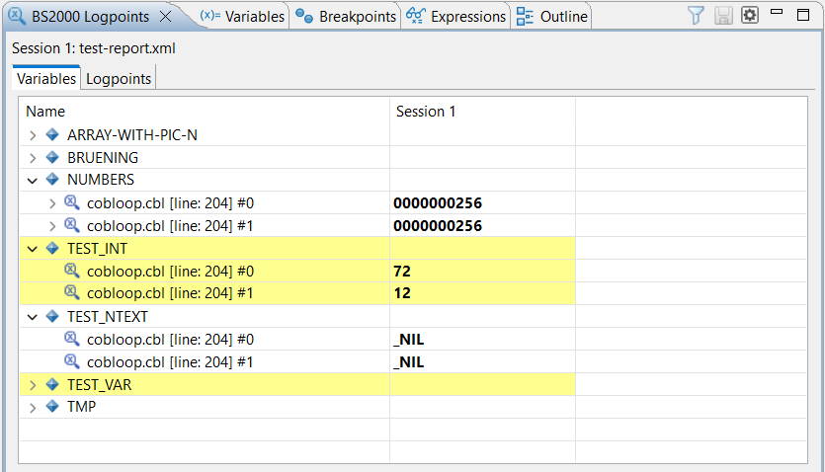The height and width of the screenshot is (472, 825).
Task: Open the Breakpoints view tab
Action: click(346, 17)
